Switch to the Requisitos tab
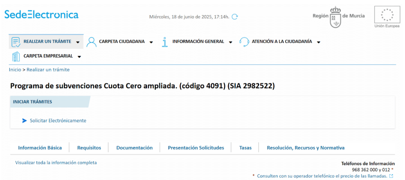 (89, 148)
